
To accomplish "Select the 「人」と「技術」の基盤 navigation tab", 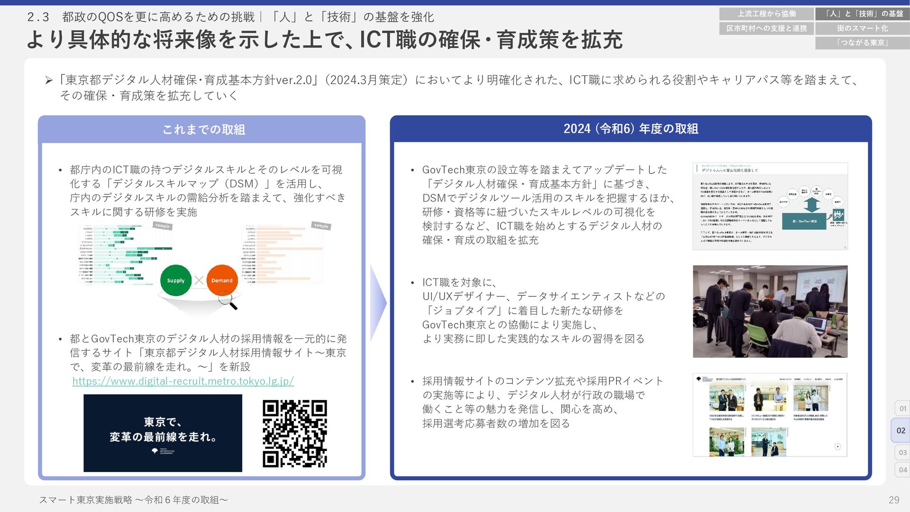I will [x=862, y=14].
